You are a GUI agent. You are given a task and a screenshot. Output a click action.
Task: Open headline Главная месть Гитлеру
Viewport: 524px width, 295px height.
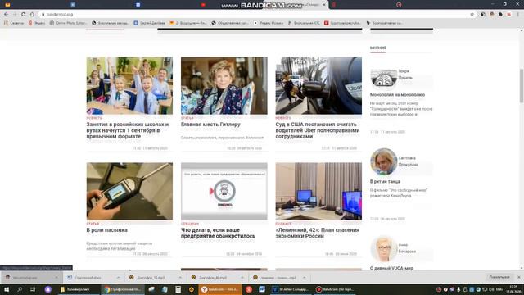[x=210, y=125]
